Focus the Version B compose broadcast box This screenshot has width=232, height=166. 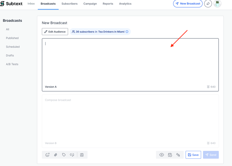click(130, 121)
